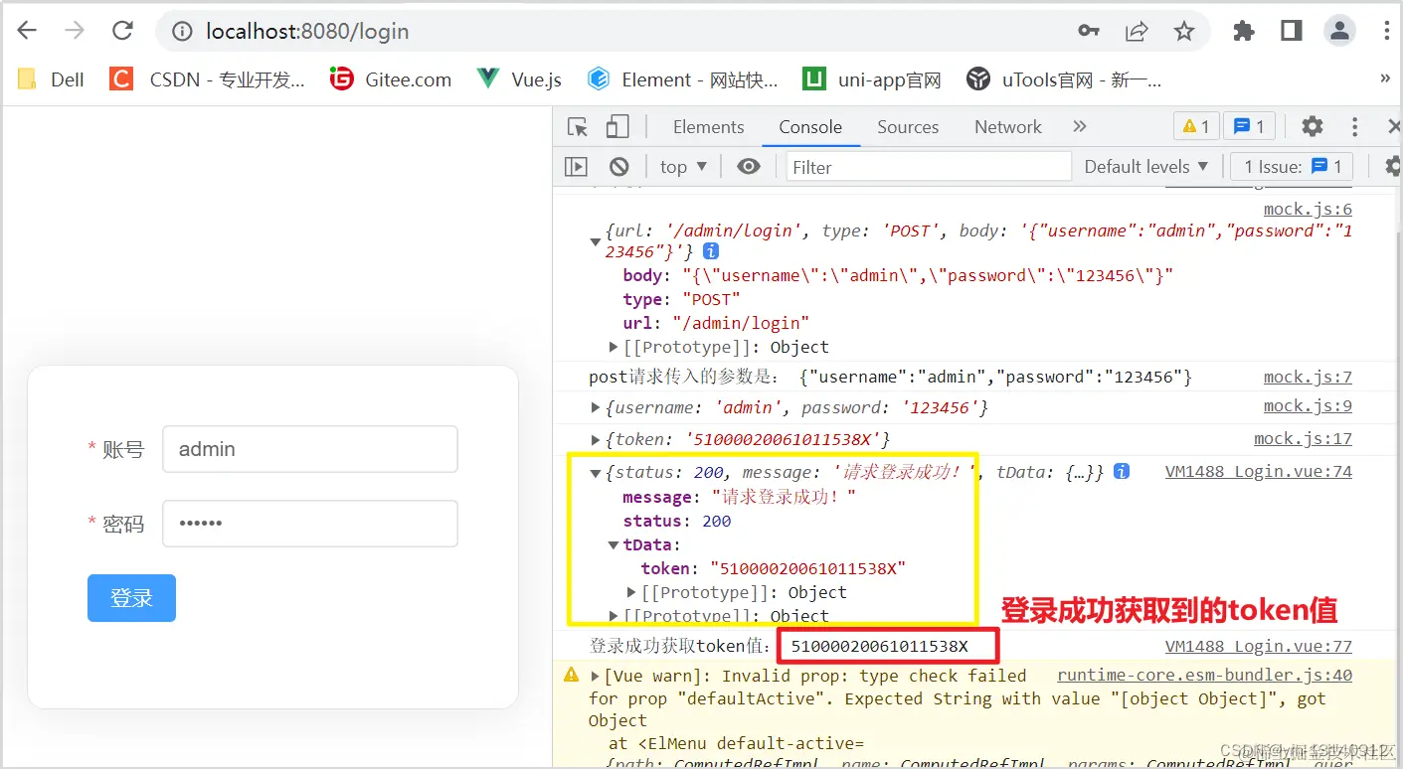Click the messages count badge in DevTools
The width and height of the screenshot is (1403, 769).
(1249, 126)
